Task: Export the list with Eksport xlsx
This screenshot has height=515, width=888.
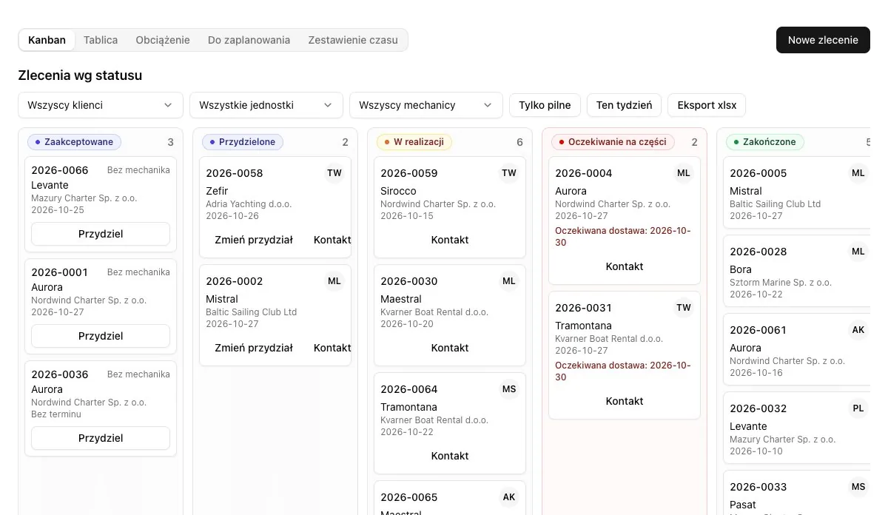Action: pos(707,105)
